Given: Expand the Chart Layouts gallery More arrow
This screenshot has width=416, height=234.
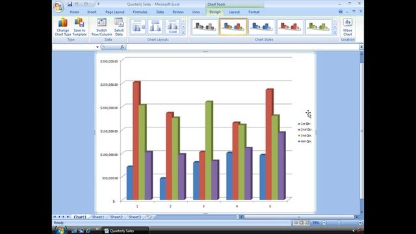Looking at the screenshot, I should pyautogui.click(x=183, y=32).
